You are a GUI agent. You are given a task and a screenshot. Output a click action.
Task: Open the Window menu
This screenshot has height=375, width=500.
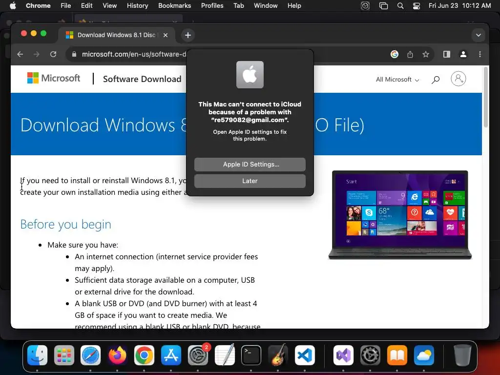(266, 6)
